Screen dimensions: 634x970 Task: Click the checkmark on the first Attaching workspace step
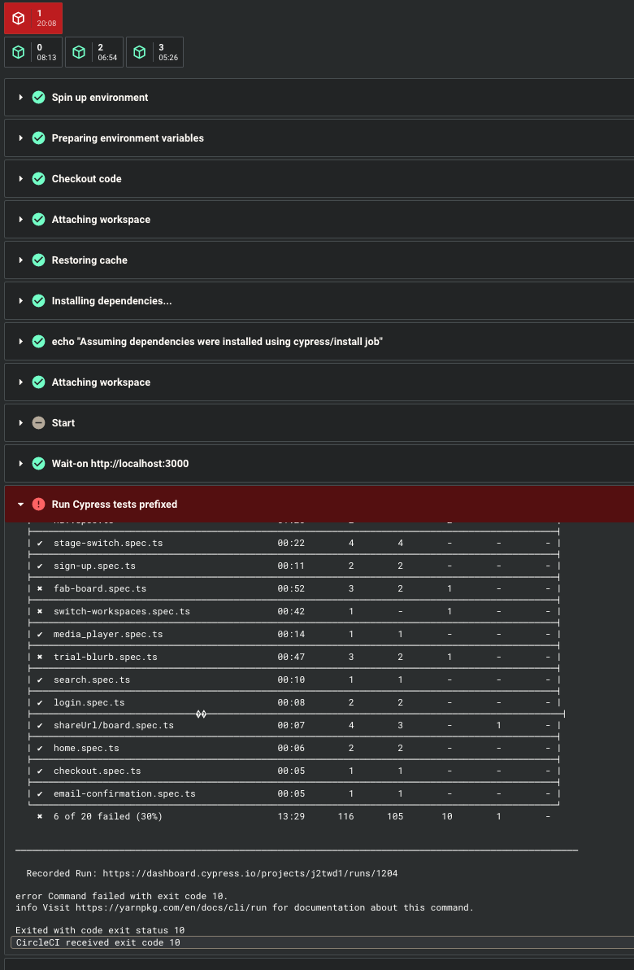click(38, 219)
